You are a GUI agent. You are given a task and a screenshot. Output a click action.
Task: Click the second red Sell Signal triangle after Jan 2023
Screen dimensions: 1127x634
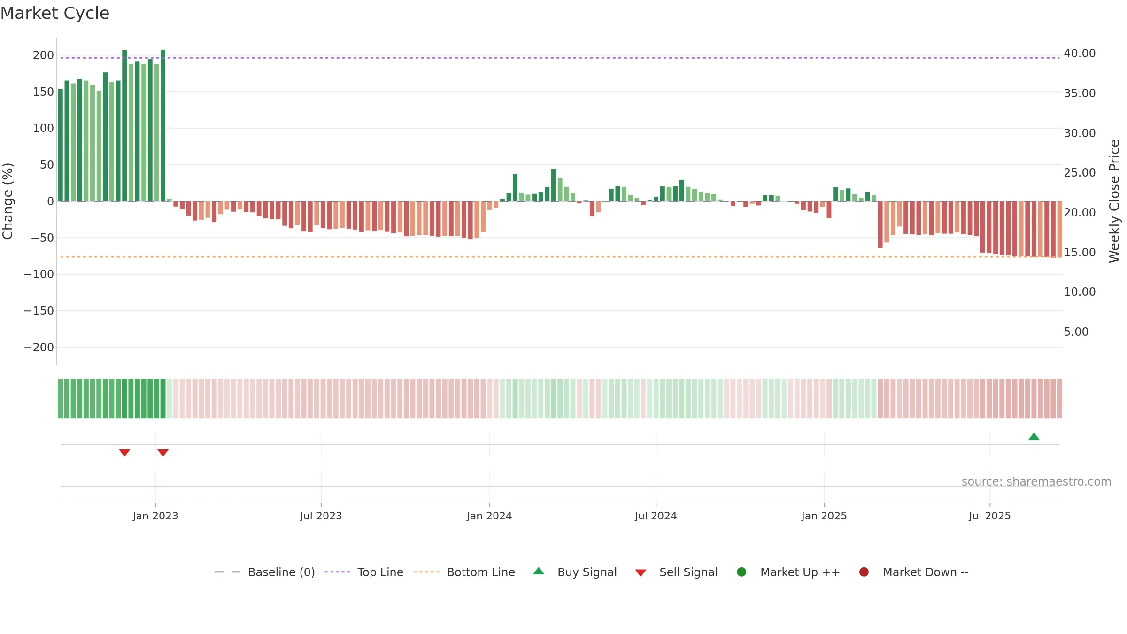(163, 453)
